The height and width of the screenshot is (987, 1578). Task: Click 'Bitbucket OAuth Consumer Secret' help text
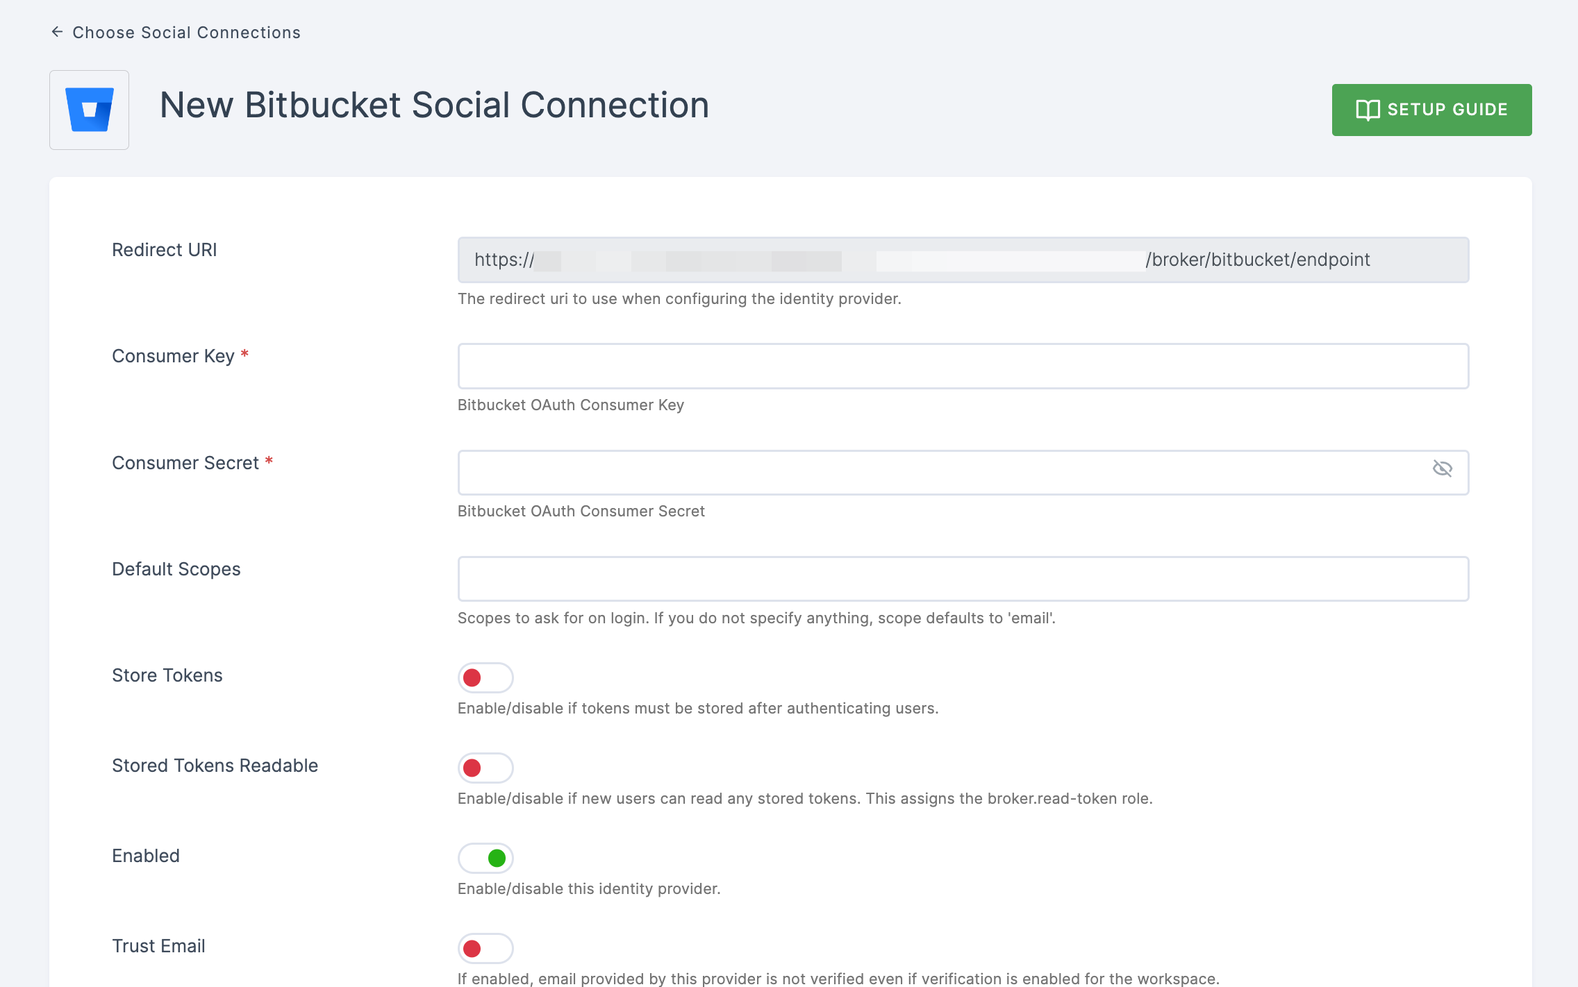pyautogui.click(x=581, y=511)
